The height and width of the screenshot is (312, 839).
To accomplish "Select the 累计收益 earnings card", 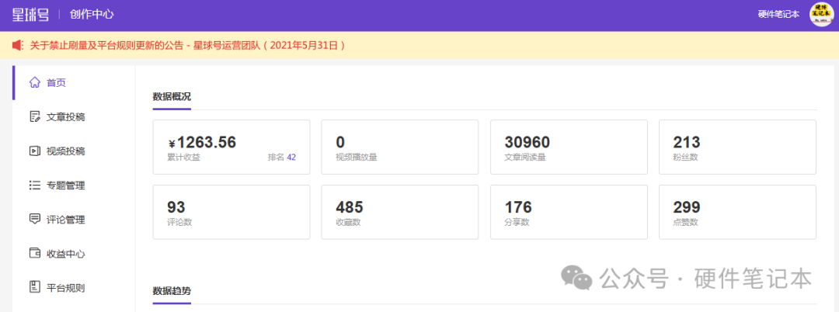I will point(232,147).
